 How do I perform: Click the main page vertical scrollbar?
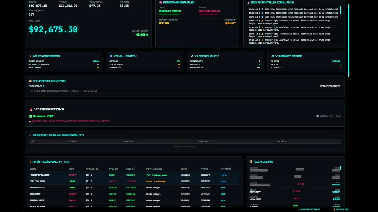tap(349, 40)
